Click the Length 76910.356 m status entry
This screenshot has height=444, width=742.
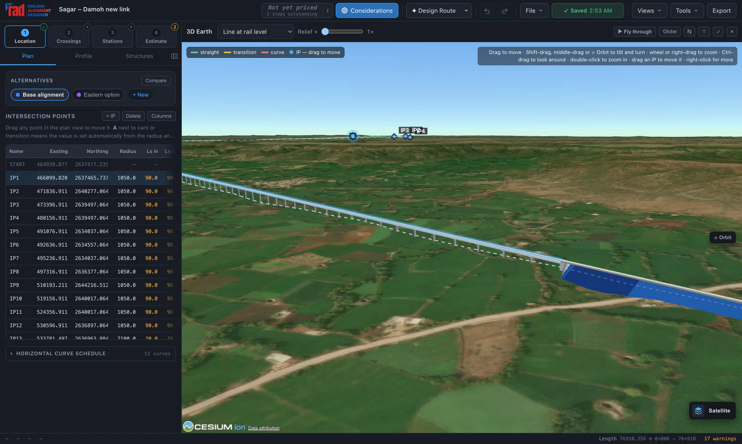(625, 438)
